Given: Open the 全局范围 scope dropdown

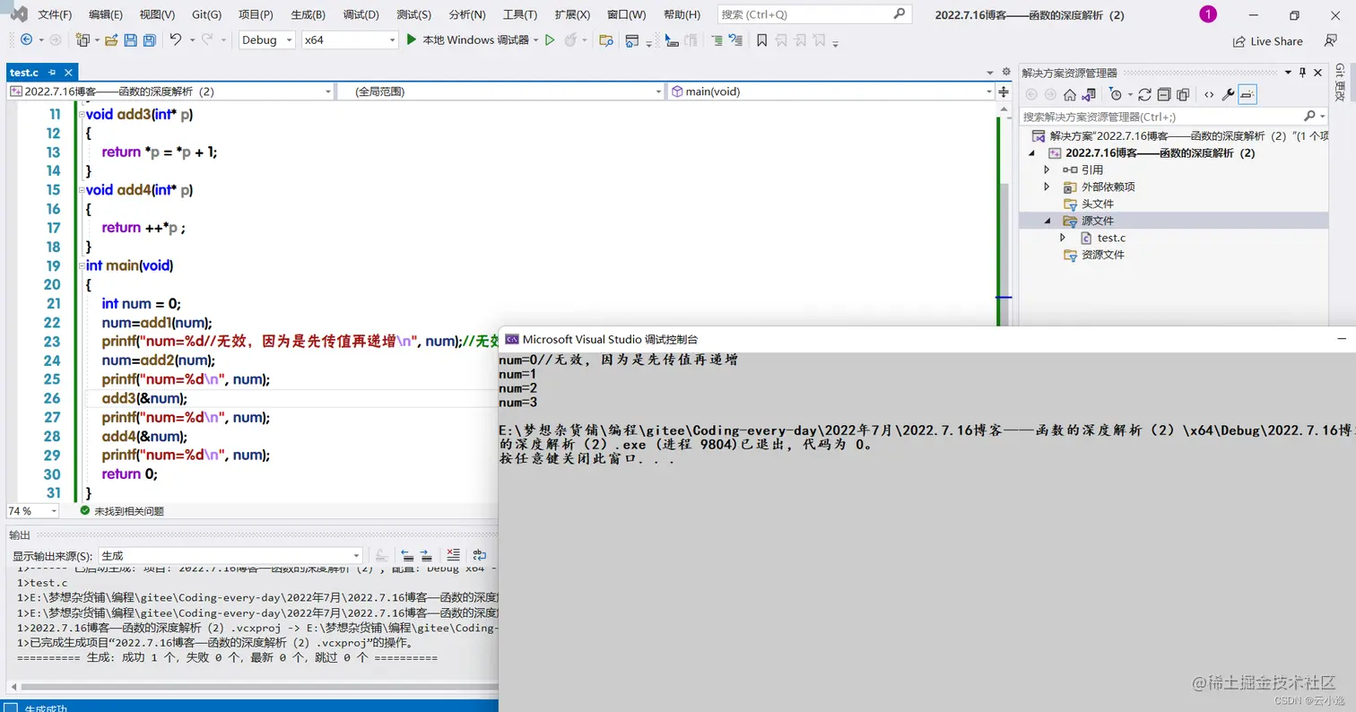Looking at the screenshot, I should click(500, 91).
